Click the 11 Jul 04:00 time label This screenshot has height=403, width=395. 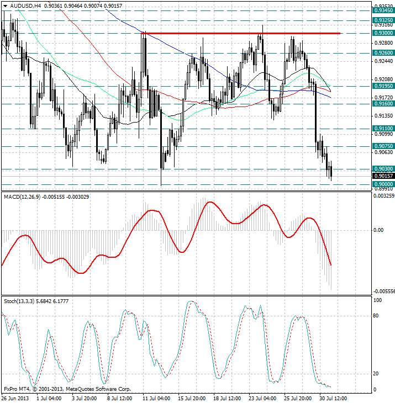pos(156,399)
